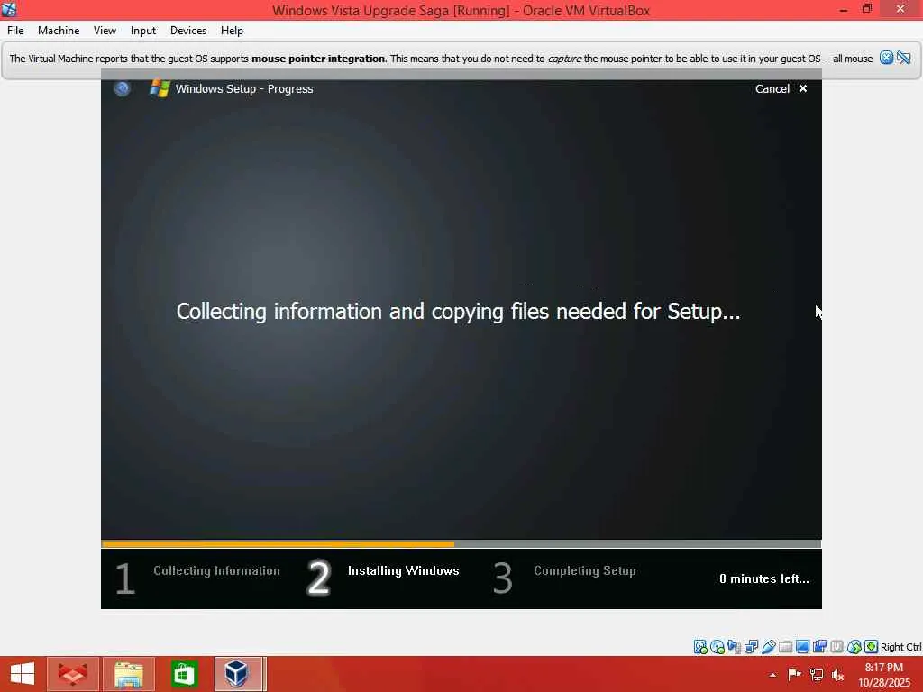Image resolution: width=923 pixels, height=692 pixels.
Task: Click the mouse integration icon in status bar
Action: tap(854, 647)
